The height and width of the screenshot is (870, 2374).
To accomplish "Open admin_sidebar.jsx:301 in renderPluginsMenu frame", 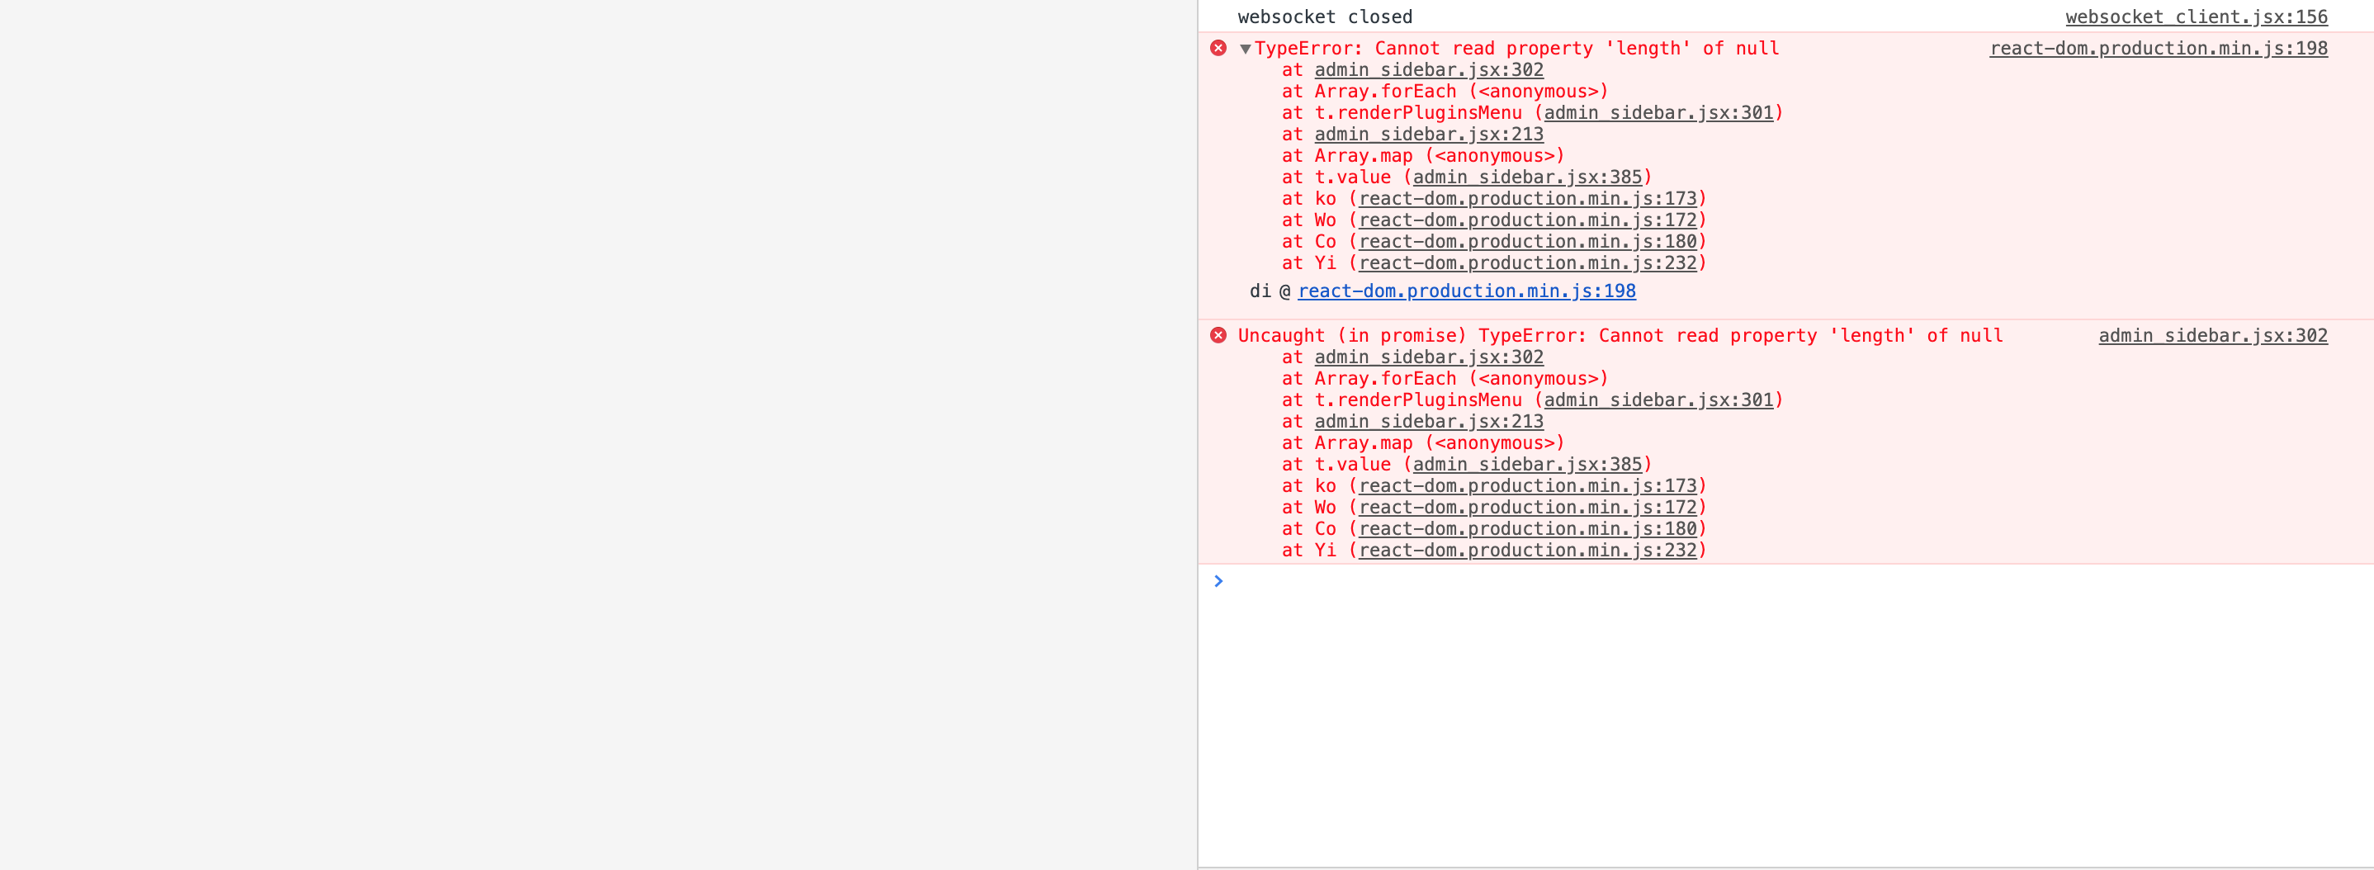I will tap(1660, 112).
